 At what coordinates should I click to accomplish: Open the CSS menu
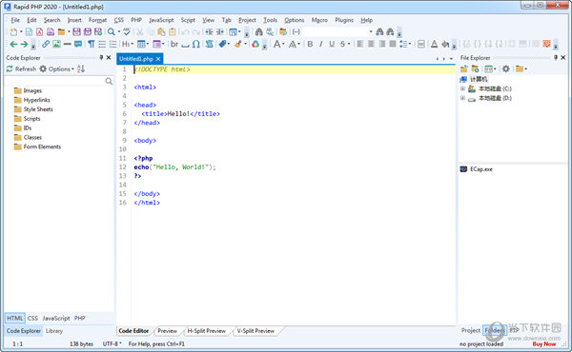118,20
